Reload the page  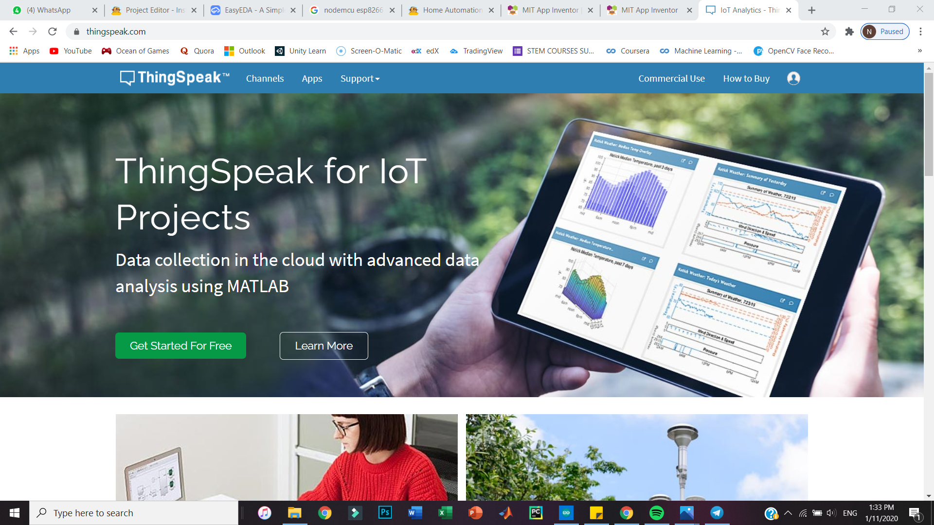(x=53, y=32)
